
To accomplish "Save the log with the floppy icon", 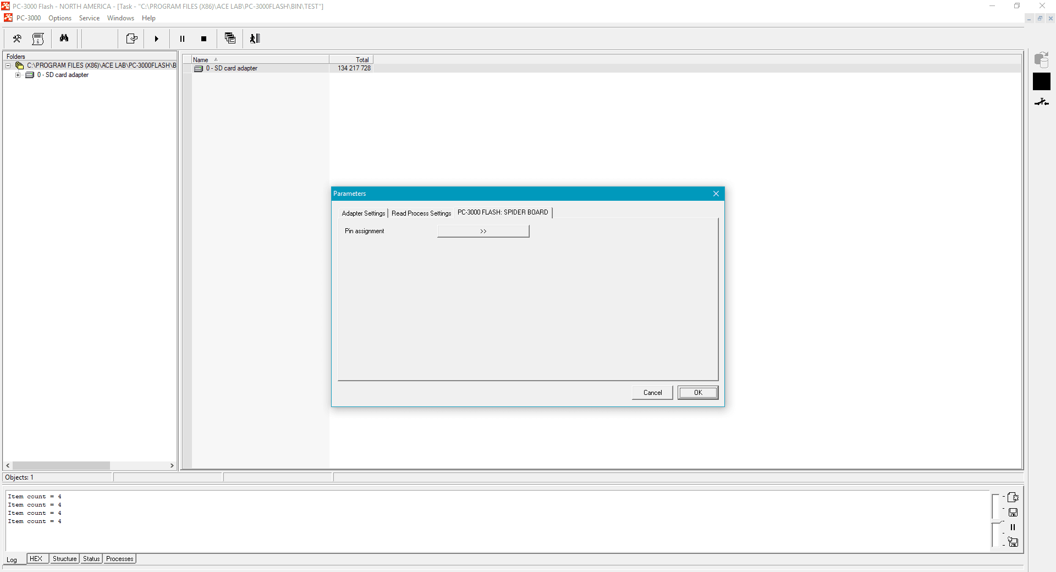I will pyautogui.click(x=1013, y=513).
